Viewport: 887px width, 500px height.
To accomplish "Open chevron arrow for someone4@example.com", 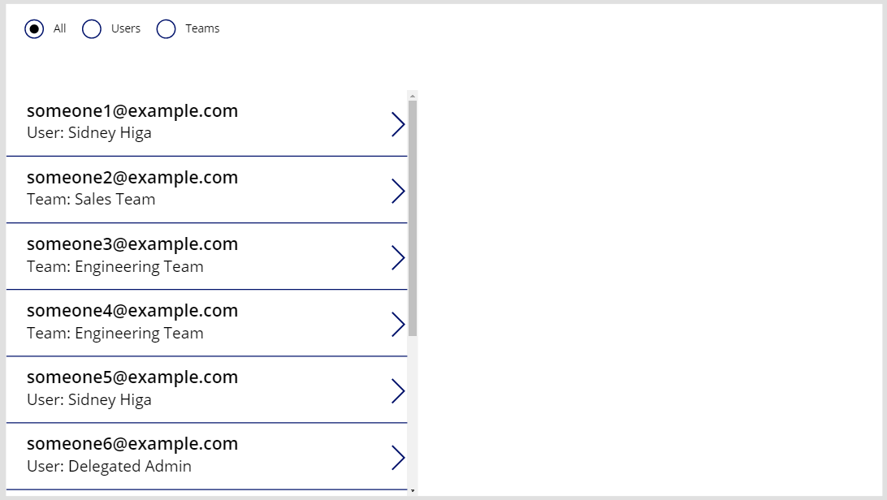I will [398, 325].
